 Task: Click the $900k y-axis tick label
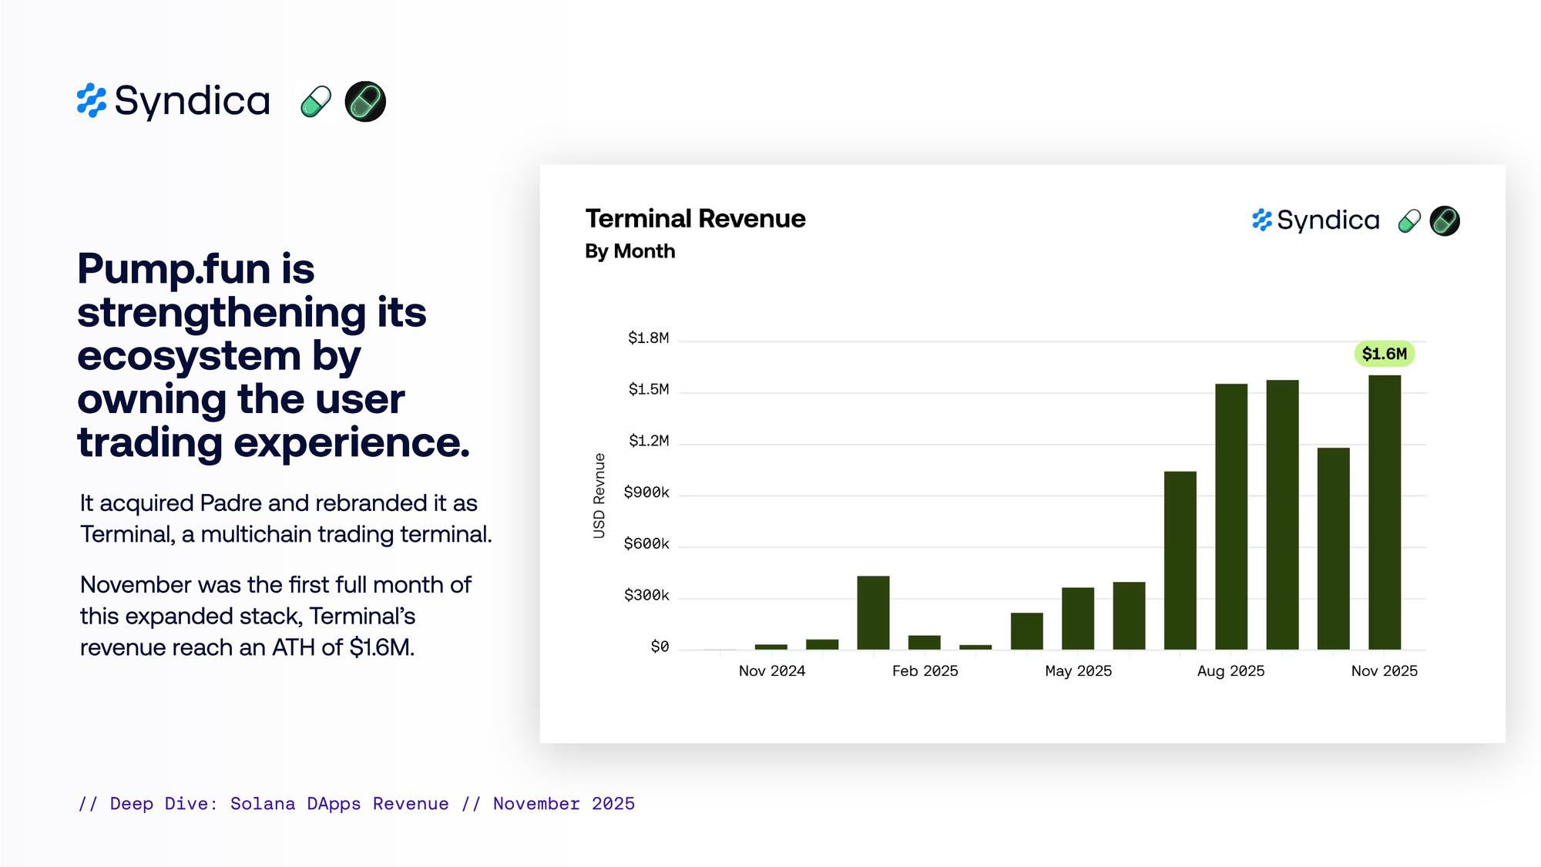coord(646,492)
